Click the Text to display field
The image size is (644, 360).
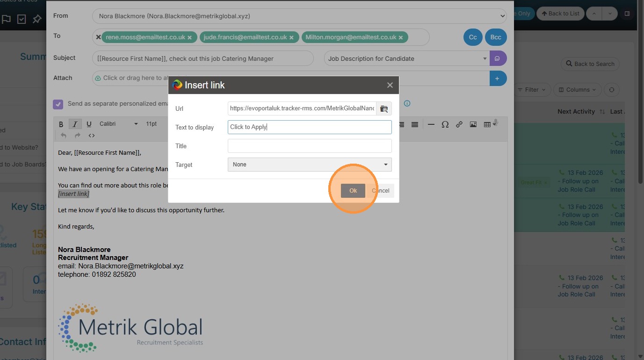pyautogui.click(x=310, y=127)
